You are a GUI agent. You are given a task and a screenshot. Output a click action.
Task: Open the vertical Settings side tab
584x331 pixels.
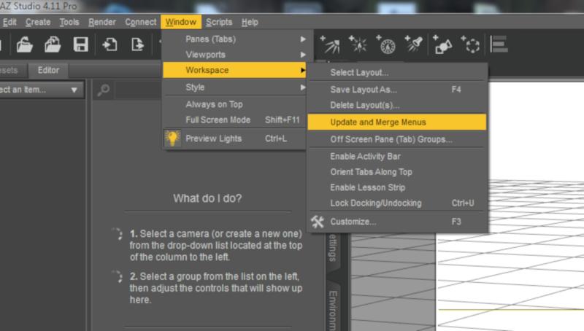coord(334,249)
